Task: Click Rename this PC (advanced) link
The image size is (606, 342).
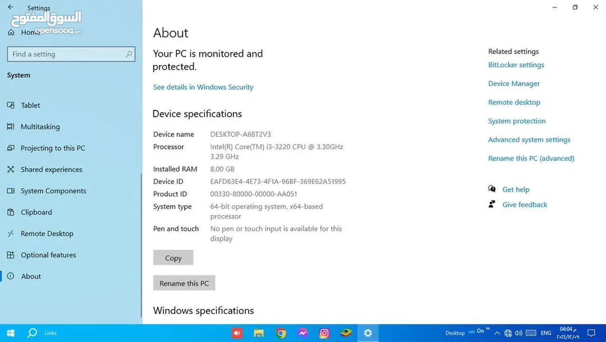Action: 531,158
